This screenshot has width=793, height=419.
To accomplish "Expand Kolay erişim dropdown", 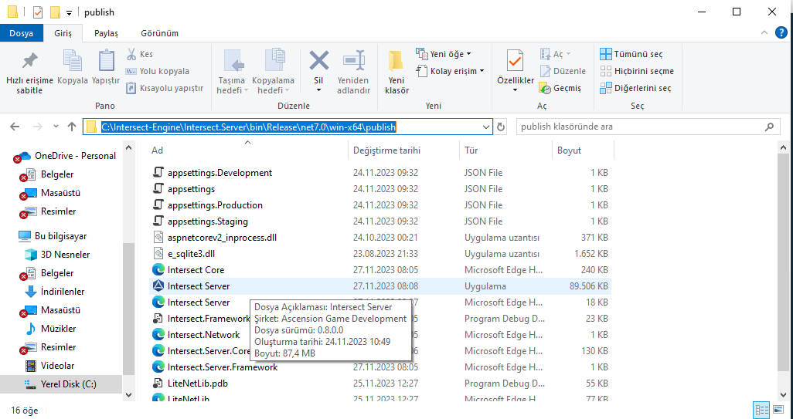I will tap(450, 71).
